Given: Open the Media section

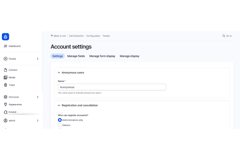Looking at the screenshot, I should 13,78.
